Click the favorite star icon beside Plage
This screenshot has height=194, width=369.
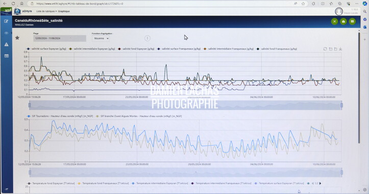click(17, 38)
